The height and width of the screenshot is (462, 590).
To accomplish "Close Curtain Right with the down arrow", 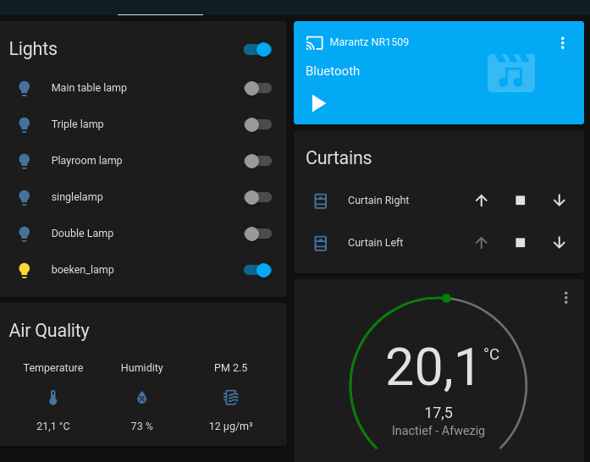I will (x=559, y=201).
